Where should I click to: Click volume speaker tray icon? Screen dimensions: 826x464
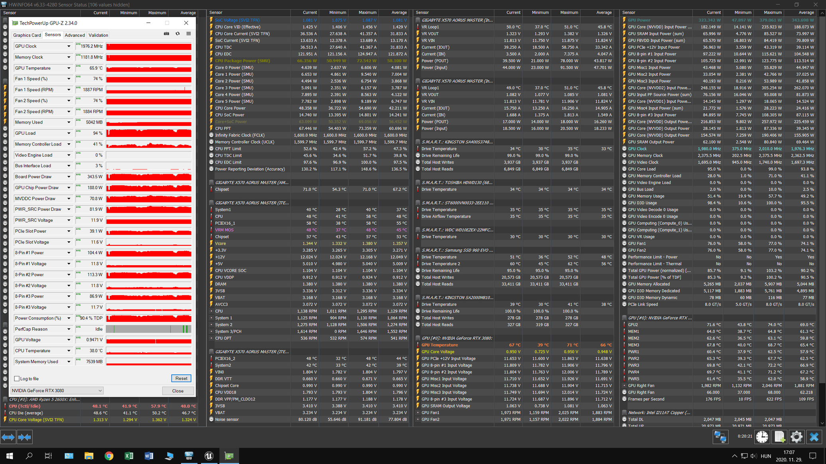click(753, 456)
